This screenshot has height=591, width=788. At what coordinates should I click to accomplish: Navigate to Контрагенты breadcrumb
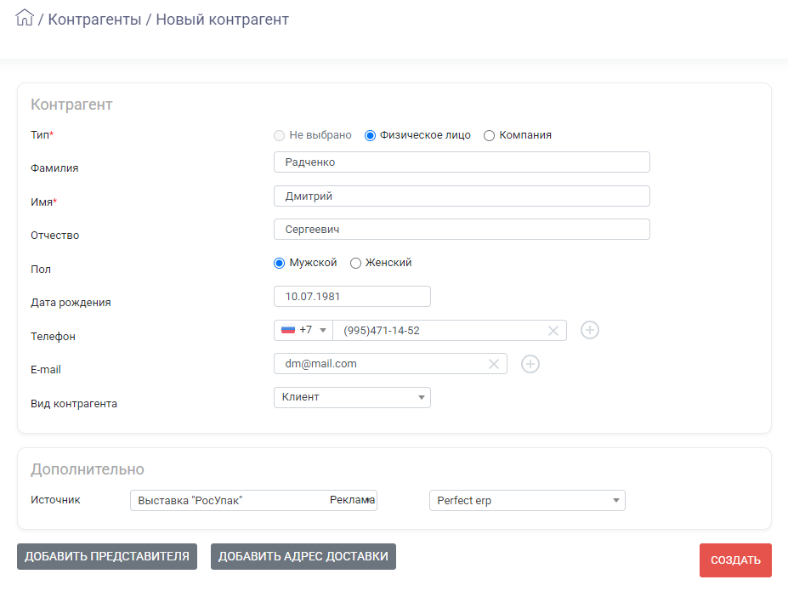coord(94,19)
